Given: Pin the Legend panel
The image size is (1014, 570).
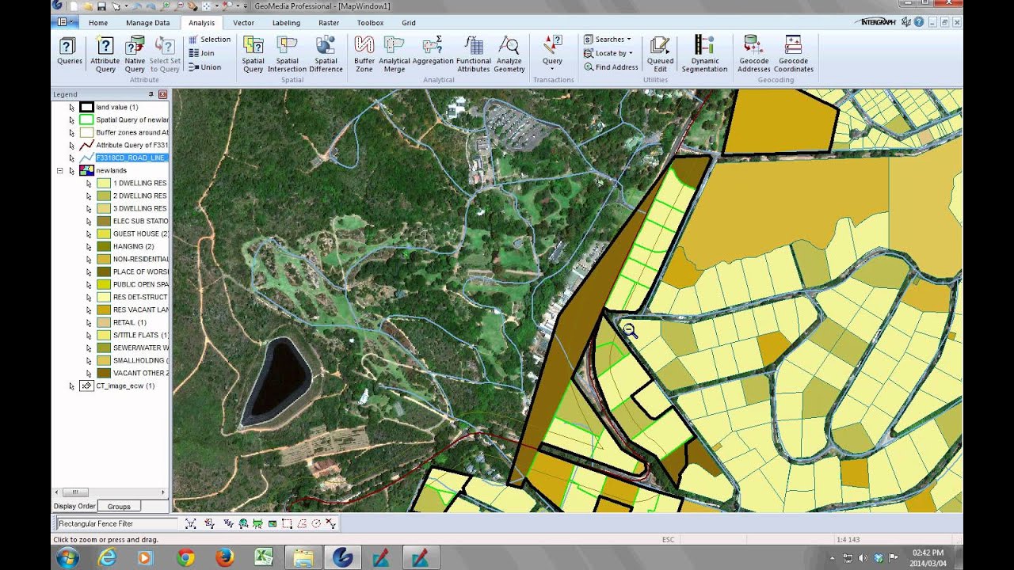Looking at the screenshot, I should pos(151,94).
